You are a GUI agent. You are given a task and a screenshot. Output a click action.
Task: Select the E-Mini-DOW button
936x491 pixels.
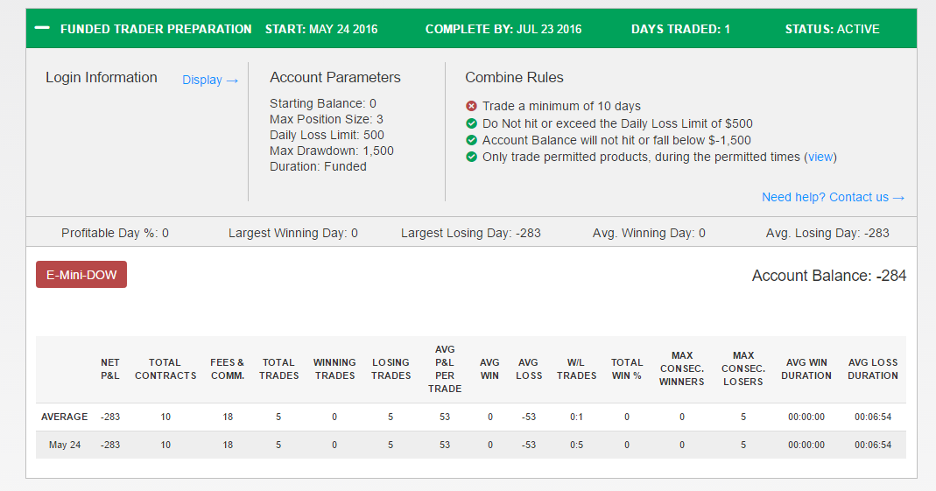(x=81, y=275)
